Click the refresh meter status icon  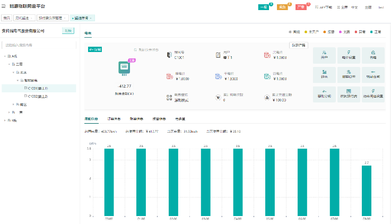click(x=135, y=49)
